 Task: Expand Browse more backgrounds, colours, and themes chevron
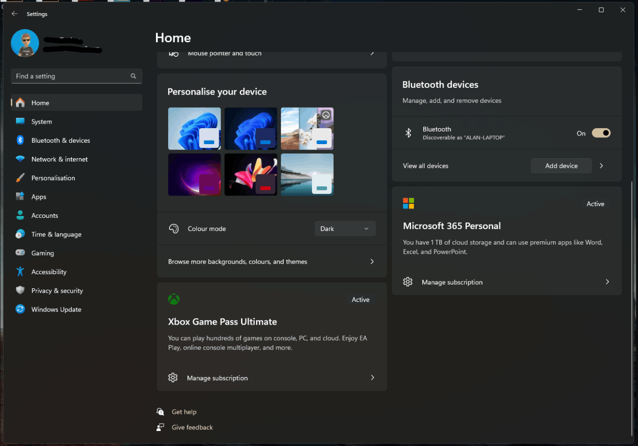372,262
